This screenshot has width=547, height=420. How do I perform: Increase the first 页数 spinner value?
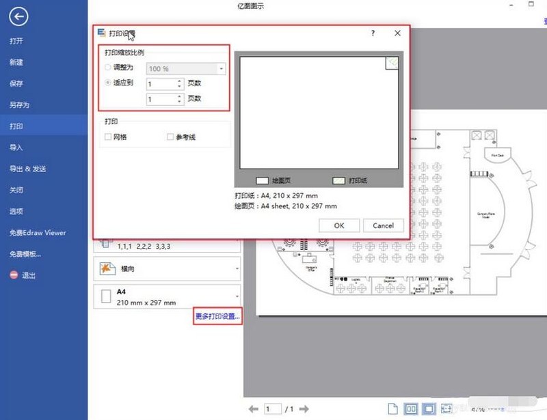pyautogui.click(x=179, y=81)
